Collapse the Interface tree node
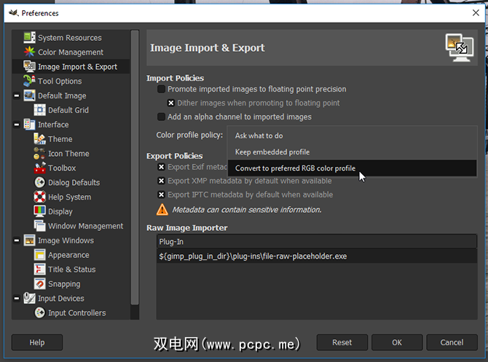The width and height of the screenshot is (488, 362). (17, 125)
